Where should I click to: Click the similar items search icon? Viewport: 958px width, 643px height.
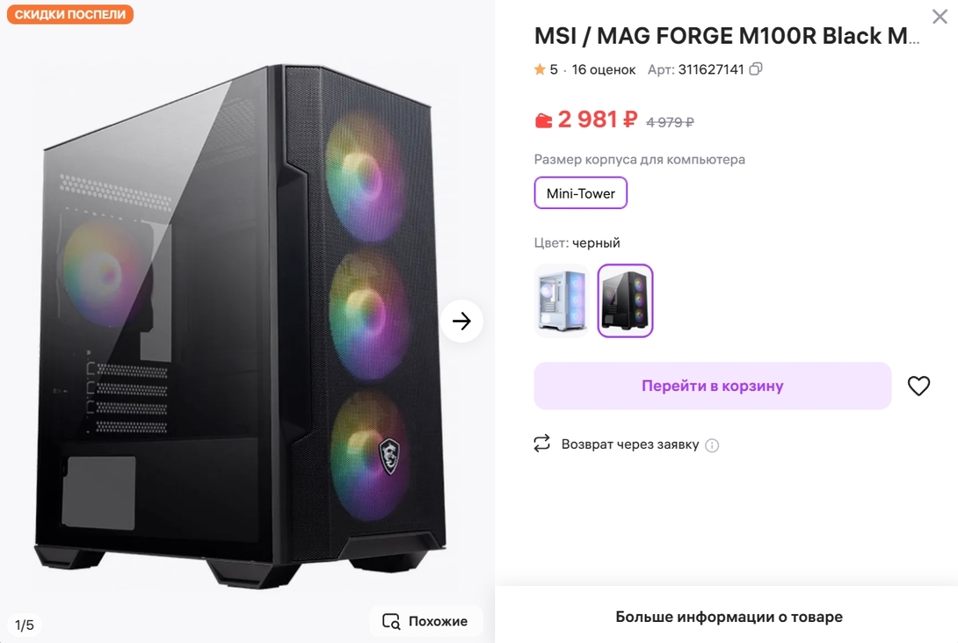click(391, 621)
